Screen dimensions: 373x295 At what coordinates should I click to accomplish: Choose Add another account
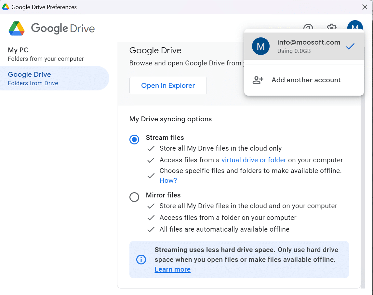(x=304, y=80)
